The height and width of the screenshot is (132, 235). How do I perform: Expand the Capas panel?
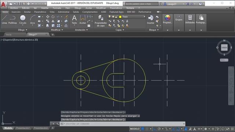(120, 30)
